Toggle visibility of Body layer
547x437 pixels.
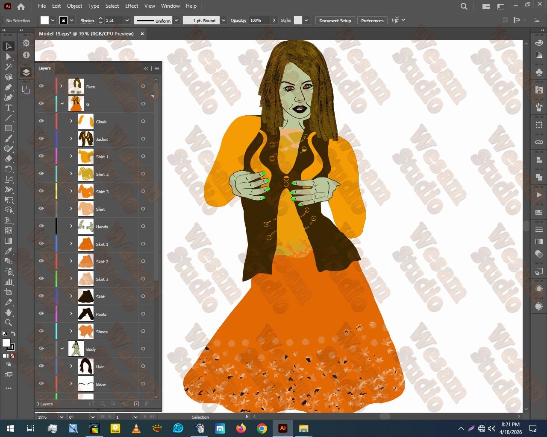tap(41, 349)
